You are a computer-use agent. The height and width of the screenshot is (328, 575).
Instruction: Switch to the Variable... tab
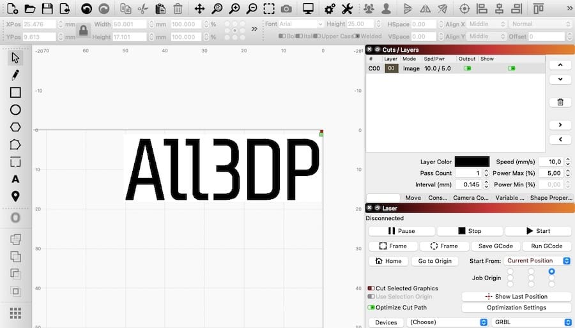509,198
